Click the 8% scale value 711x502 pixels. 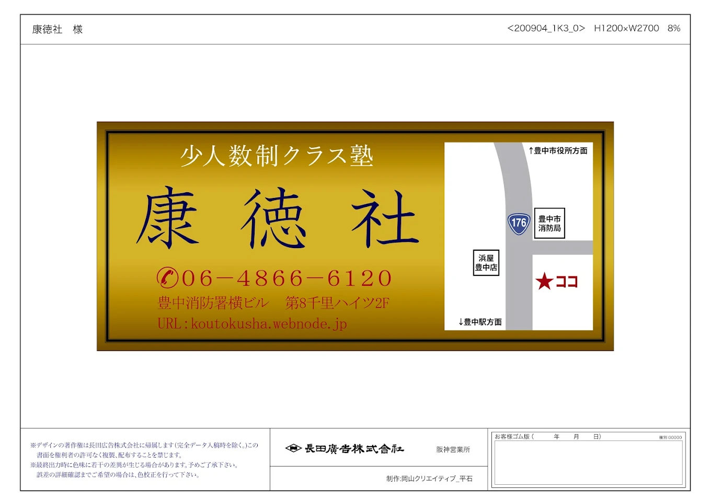click(x=674, y=28)
